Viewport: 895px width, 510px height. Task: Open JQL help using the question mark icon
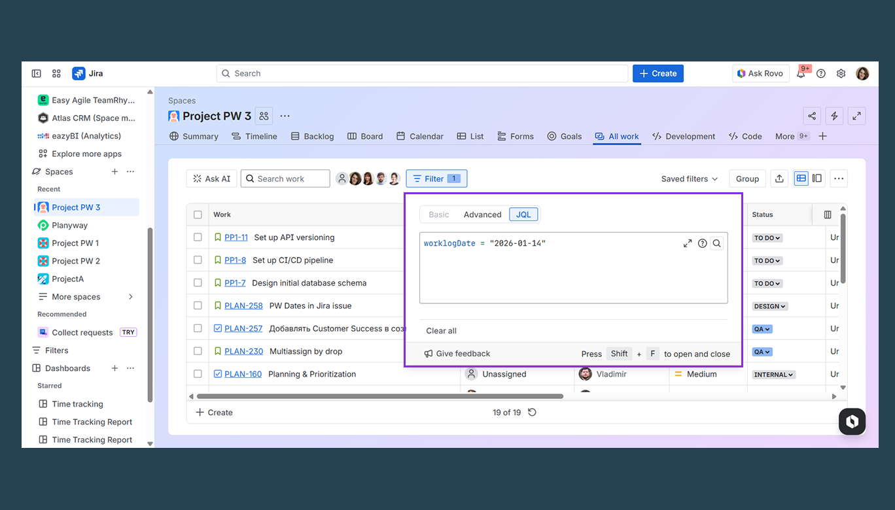click(702, 243)
